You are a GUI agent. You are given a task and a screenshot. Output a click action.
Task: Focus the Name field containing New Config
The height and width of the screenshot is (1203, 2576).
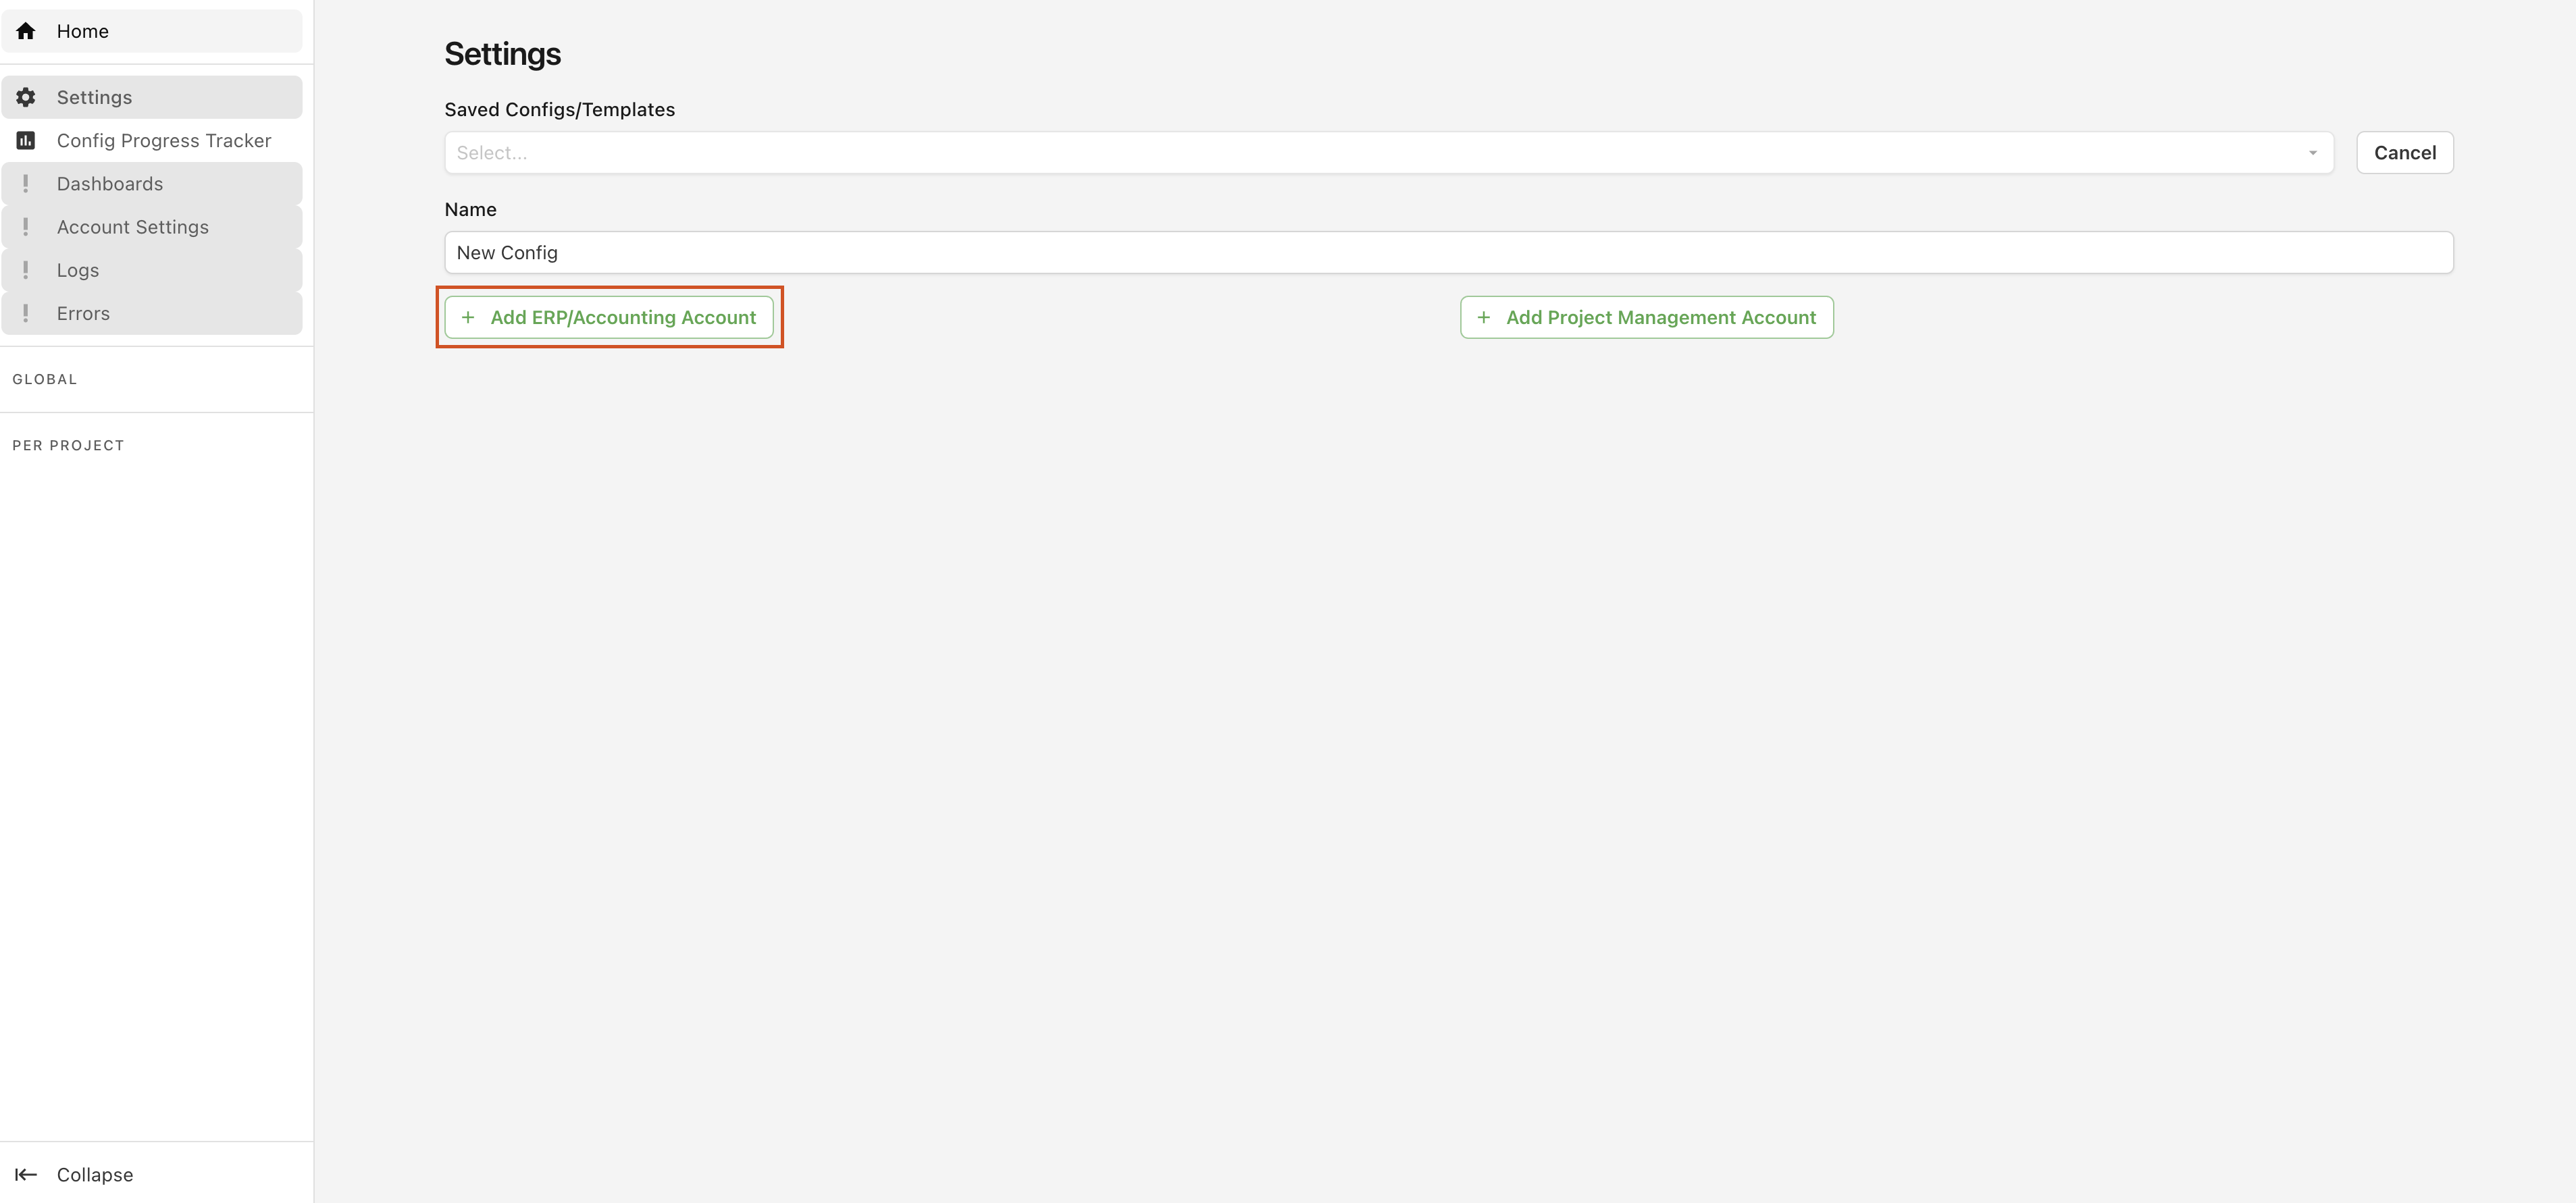tap(1449, 252)
